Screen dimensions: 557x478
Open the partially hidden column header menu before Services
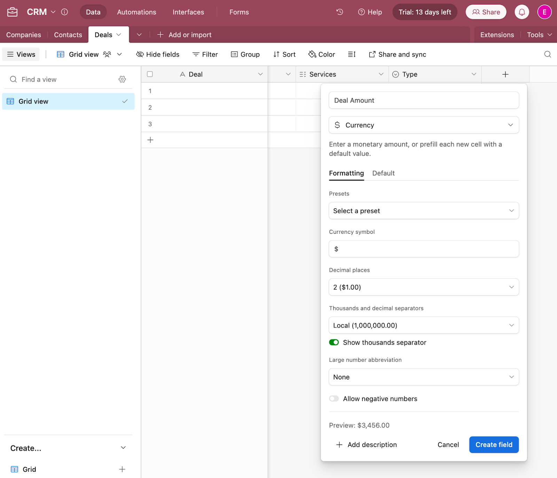(288, 74)
